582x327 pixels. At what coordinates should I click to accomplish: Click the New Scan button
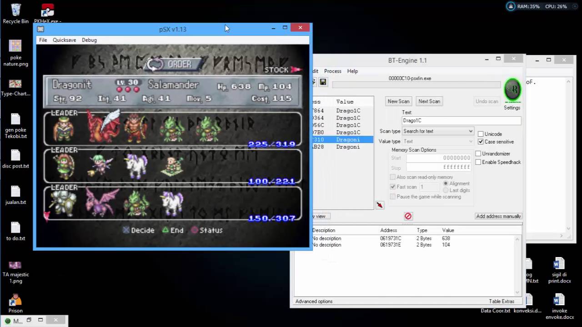398,101
